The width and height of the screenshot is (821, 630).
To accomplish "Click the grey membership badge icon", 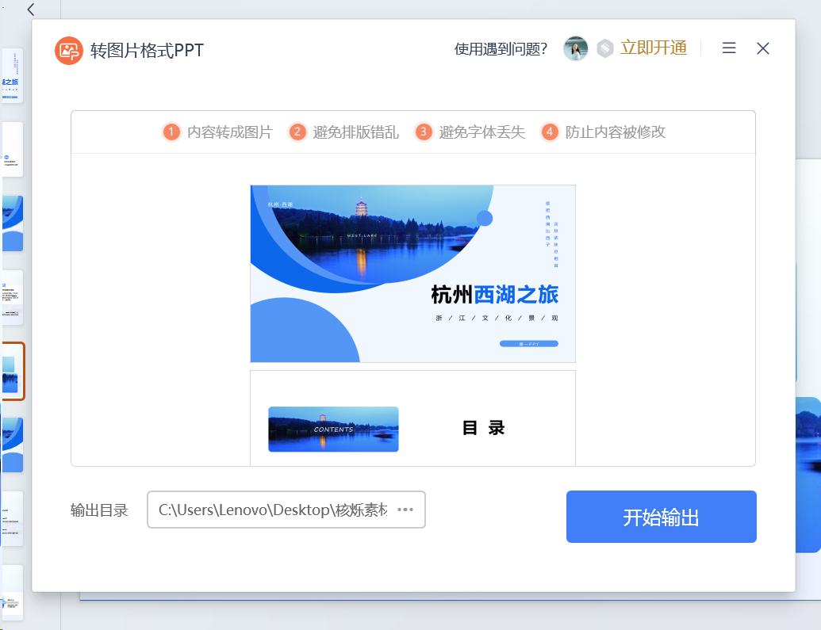I will tap(604, 48).
